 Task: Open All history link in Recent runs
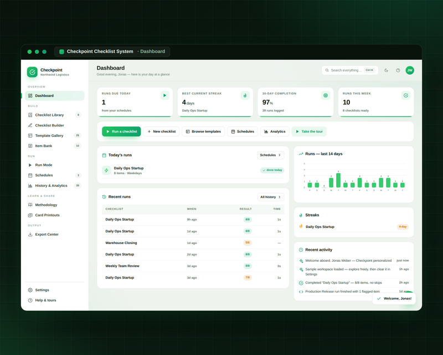271,197
